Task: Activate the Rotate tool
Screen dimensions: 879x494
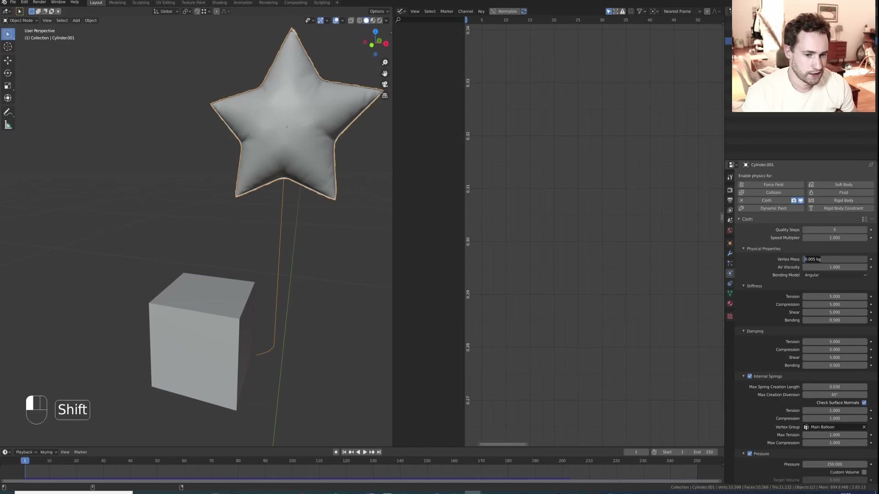Action: point(8,73)
